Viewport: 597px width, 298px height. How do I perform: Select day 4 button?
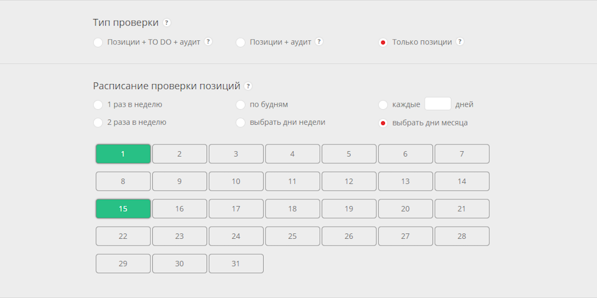292,154
